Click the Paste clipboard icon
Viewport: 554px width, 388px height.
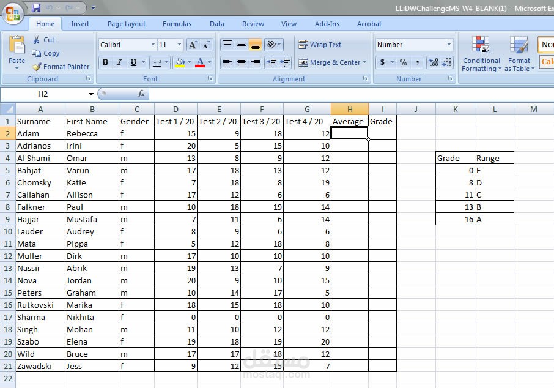[17, 45]
